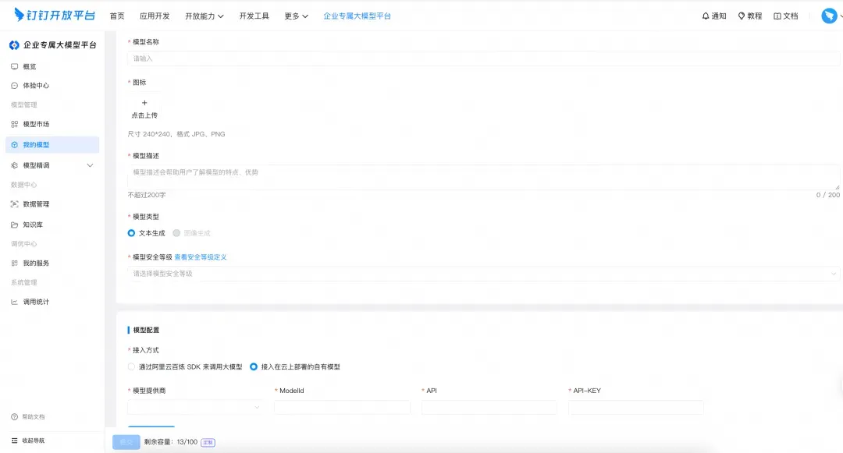Click the 定制 tag beside remaining capacity
The width and height of the screenshot is (843, 453).
point(208,442)
